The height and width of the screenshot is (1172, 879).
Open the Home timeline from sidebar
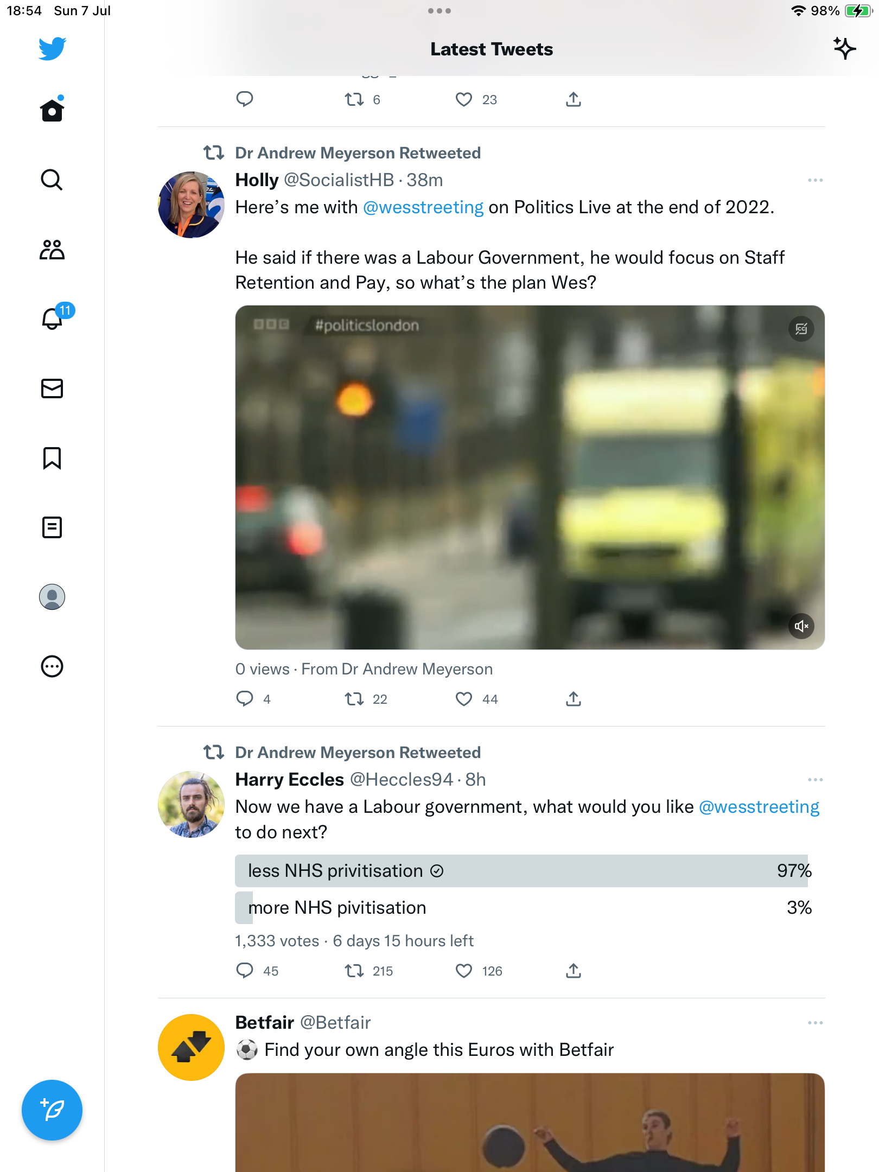(52, 111)
